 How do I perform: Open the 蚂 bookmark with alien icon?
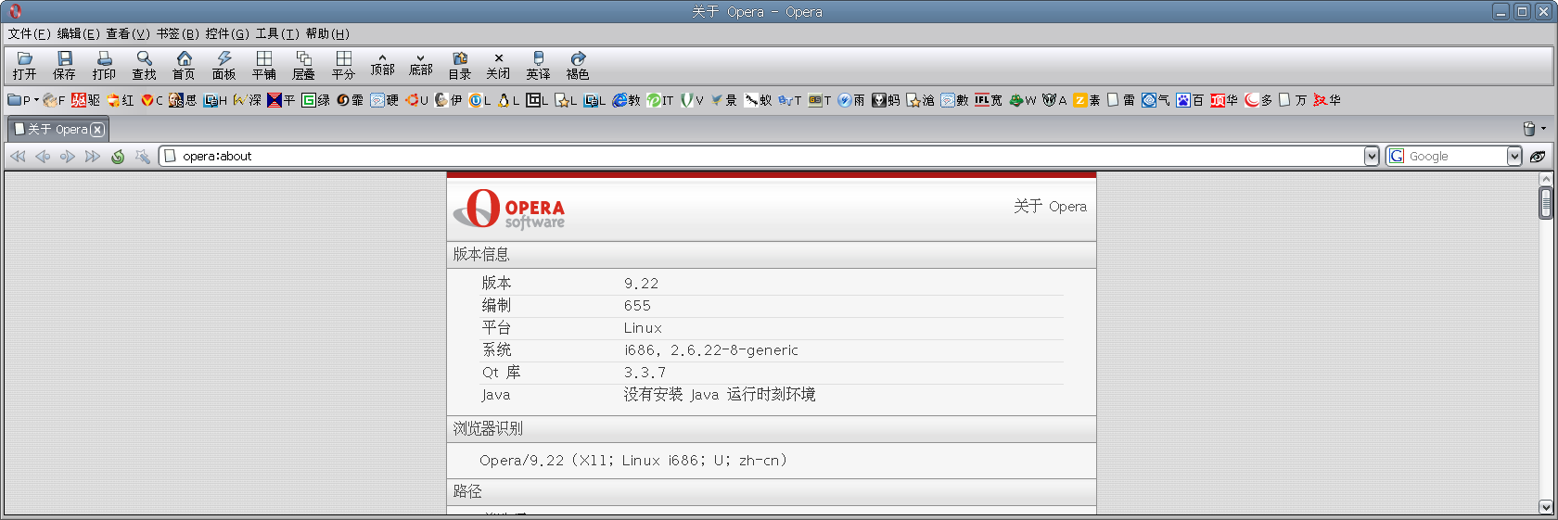click(x=886, y=100)
